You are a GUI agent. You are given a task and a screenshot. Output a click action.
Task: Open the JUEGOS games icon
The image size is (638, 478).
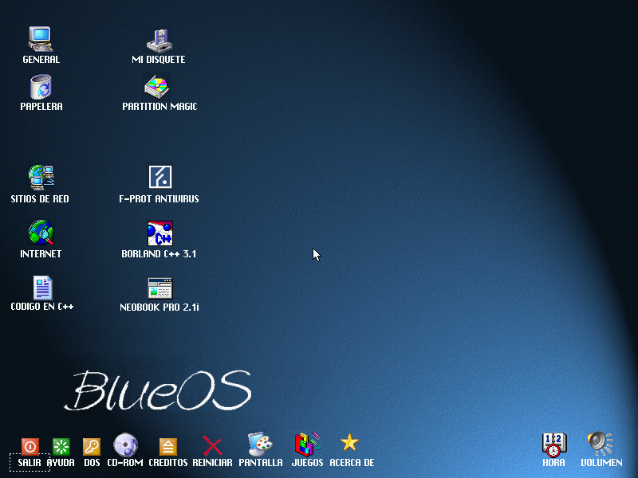(307, 445)
